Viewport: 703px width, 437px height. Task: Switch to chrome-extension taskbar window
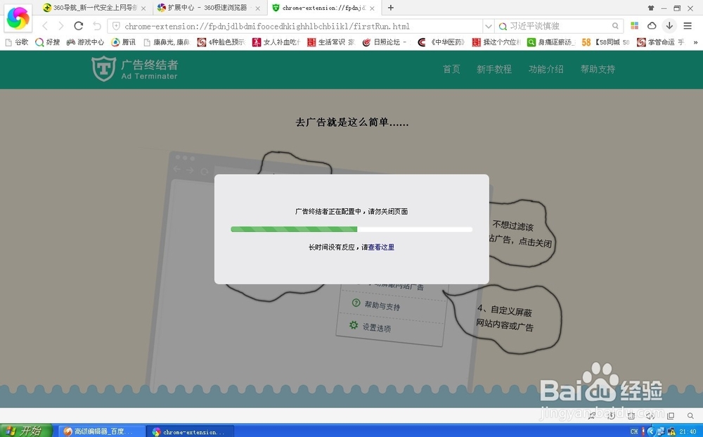click(x=191, y=431)
